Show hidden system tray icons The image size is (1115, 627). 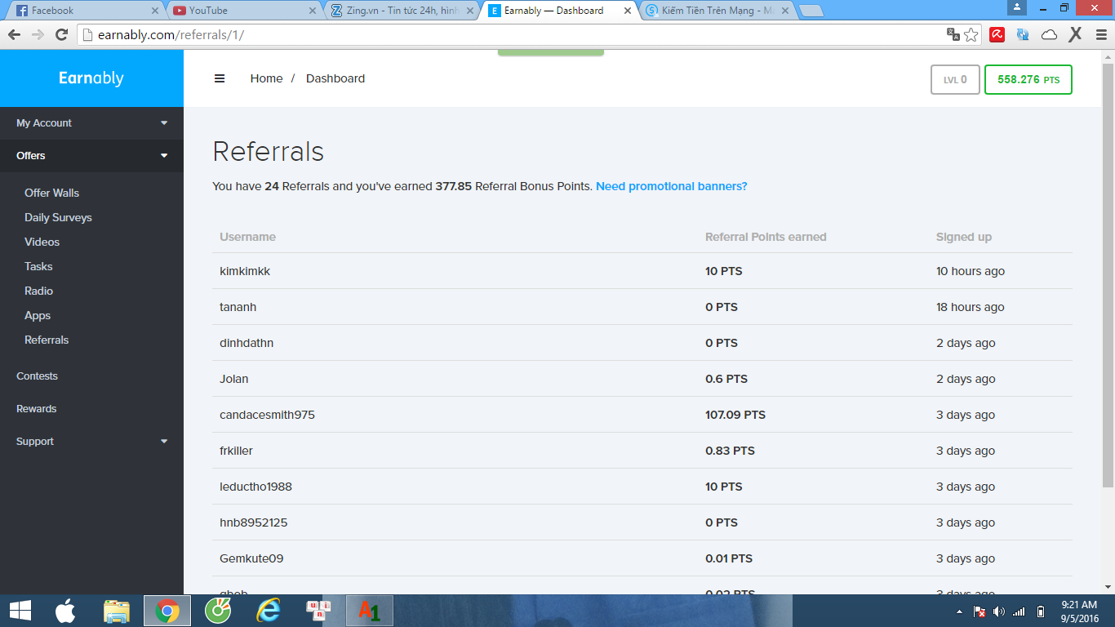click(x=959, y=611)
